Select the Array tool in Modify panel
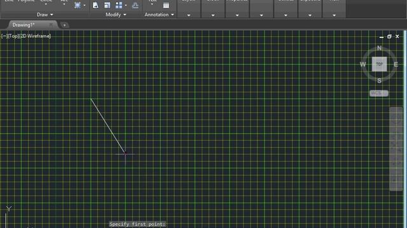Viewport: 407px width, 228px height. (119, 5)
